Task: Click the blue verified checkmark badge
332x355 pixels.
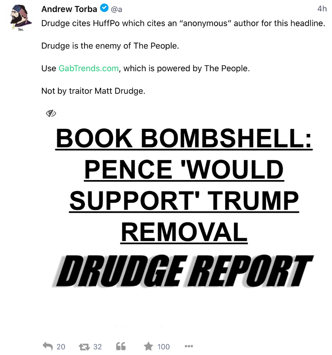Action: pos(104,8)
